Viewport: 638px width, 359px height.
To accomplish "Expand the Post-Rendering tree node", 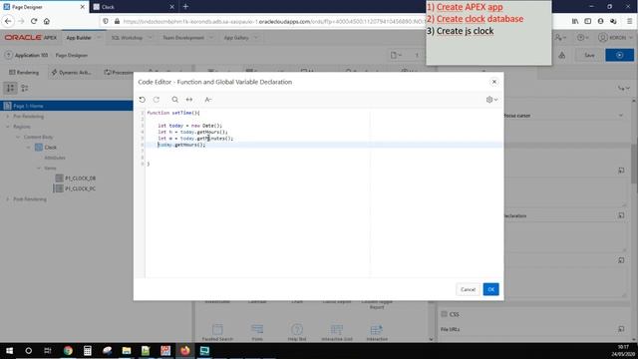I will (7, 199).
